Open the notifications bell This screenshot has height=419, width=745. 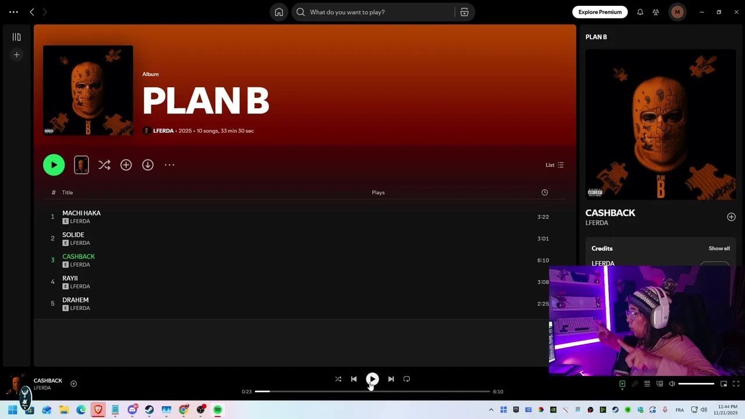click(x=640, y=12)
